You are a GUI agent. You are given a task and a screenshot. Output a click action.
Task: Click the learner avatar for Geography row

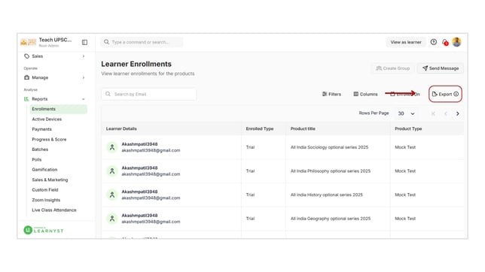112,219
